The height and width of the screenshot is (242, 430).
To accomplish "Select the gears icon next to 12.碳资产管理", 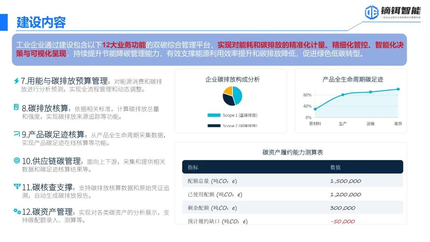I will [x=17, y=211].
